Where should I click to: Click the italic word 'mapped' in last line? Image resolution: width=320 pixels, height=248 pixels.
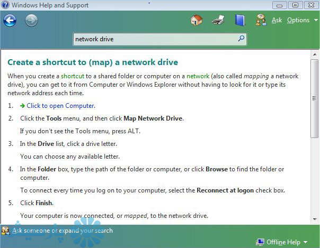[x=136, y=216]
